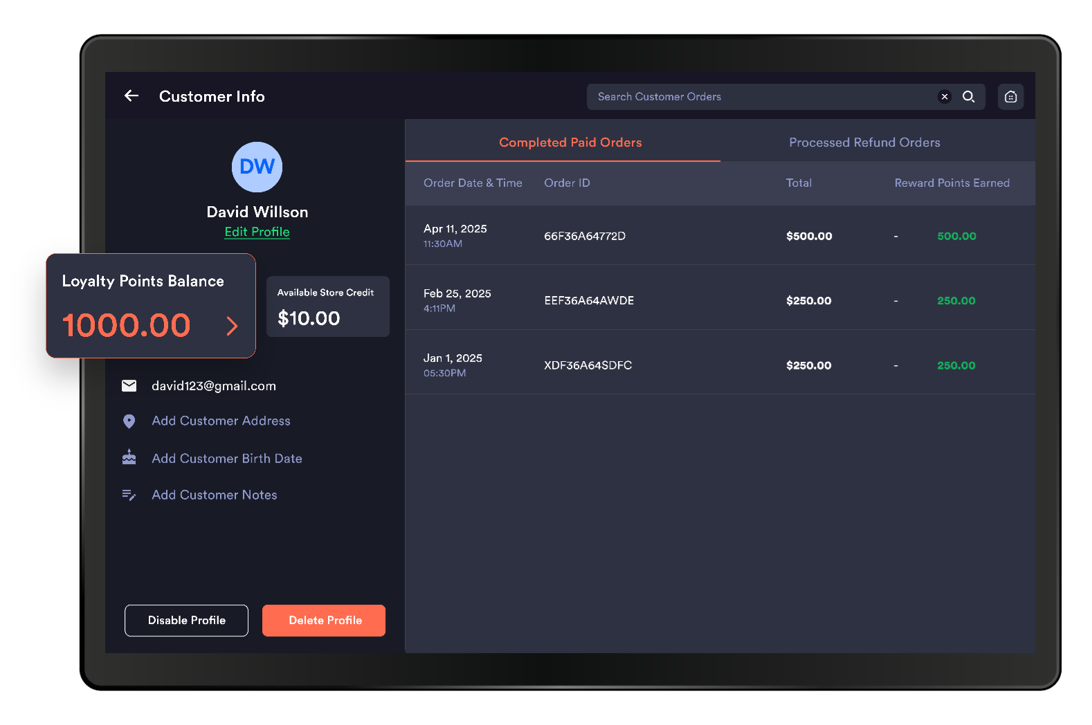Click the Edit Profile link
This screenshot has width=1092, height=725.
(257, 232)
